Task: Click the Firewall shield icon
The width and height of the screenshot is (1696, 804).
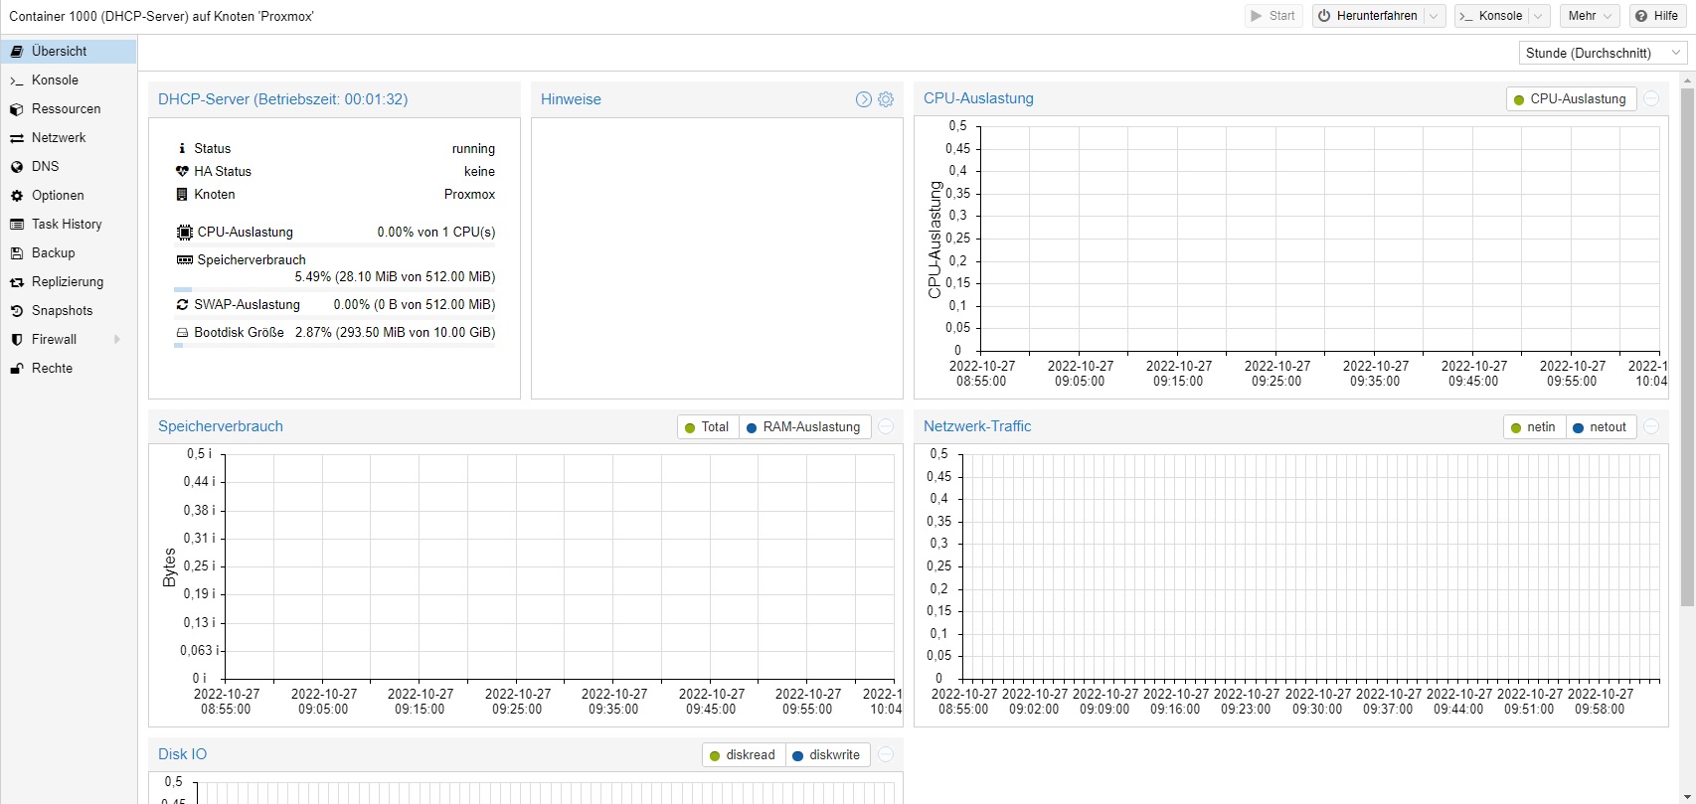Action: 17,340
